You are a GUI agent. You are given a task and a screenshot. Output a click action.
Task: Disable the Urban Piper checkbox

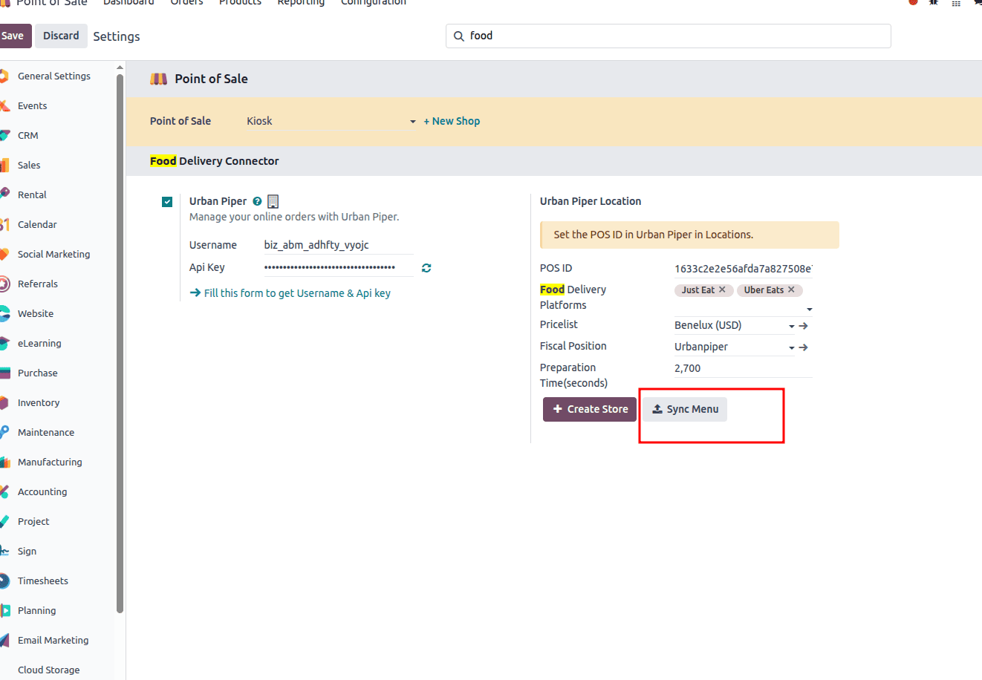point(167,201)
